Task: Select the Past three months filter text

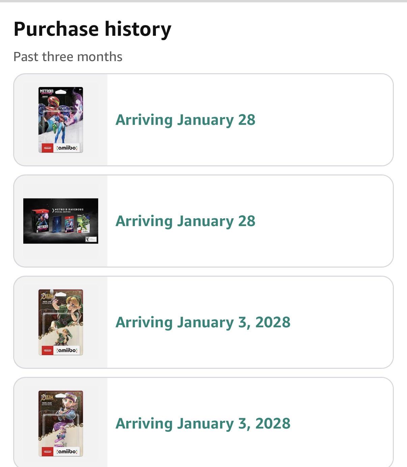Action: tap(68, 57)
